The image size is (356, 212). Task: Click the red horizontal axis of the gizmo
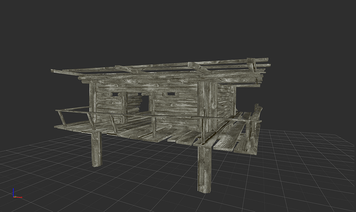[18, 197]
